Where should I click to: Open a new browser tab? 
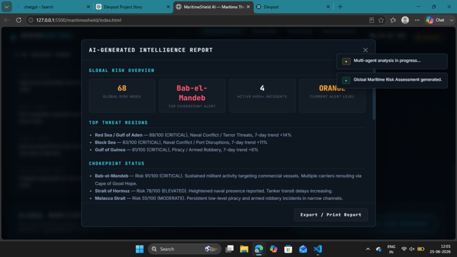340,7
